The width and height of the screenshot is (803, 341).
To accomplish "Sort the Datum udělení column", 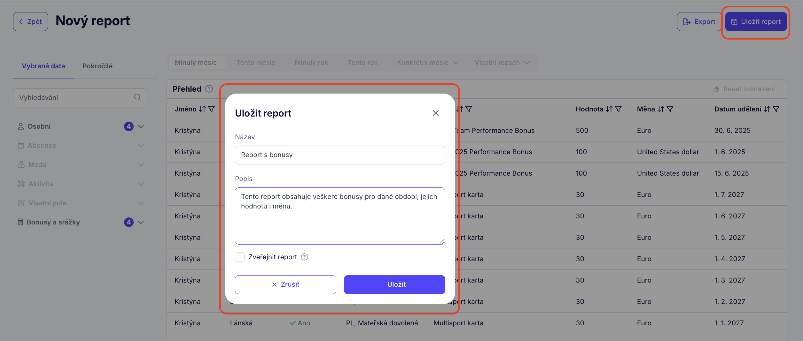I will pyautogui.click(x=767, y=109).
